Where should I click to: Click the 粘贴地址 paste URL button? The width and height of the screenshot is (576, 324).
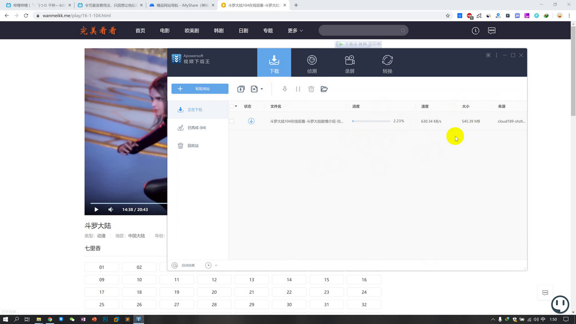coord(200,89)
